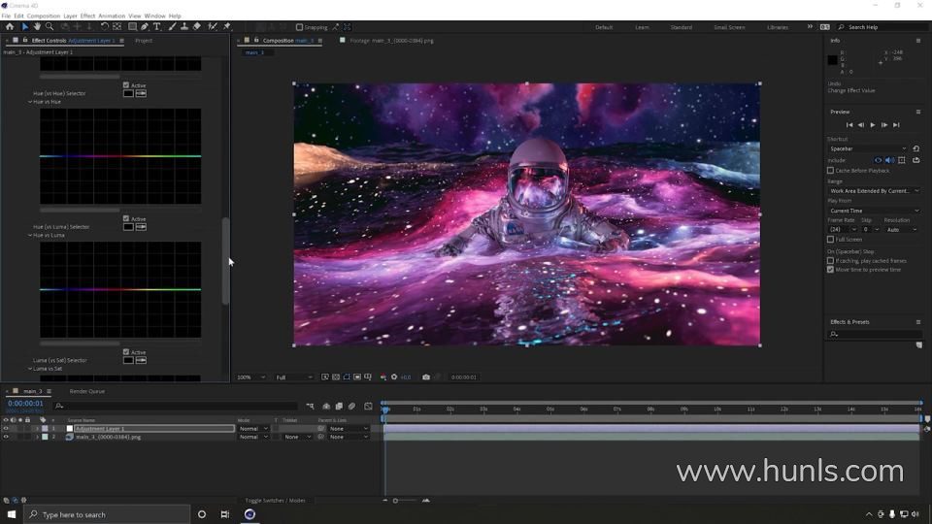Image resolution: width=932 pixels, height=524 pixels.
Task: Open Play From 'Current Time' dropdown
Action: click(x=875, y=211)
